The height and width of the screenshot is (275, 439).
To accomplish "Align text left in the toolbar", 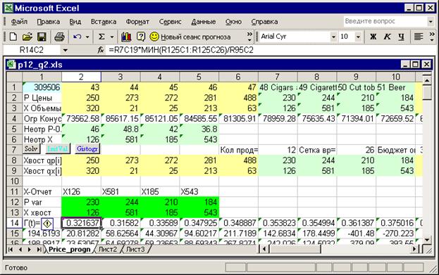I will pos(419,37).
